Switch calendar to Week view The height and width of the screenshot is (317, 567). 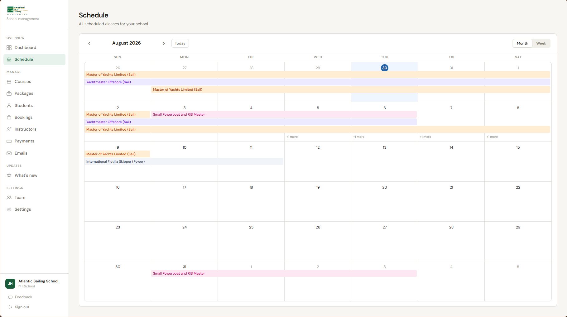(x=541, y=43)
